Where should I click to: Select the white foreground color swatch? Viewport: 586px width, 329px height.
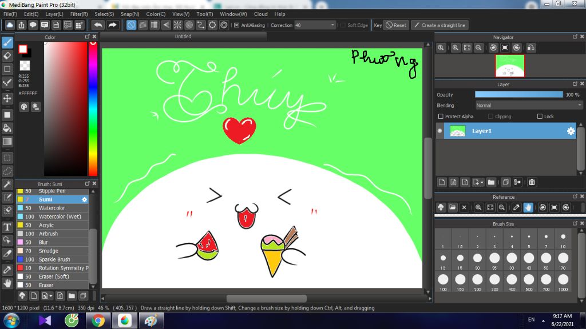23,49
